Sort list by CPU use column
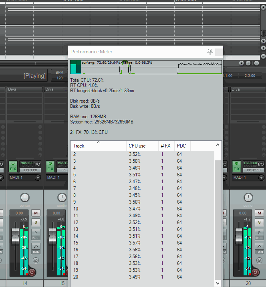 [142, 146]
